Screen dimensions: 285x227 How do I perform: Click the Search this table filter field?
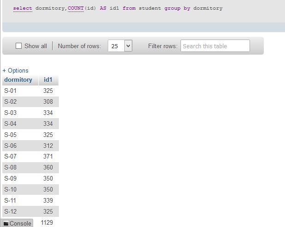click(x=215, y=46)
